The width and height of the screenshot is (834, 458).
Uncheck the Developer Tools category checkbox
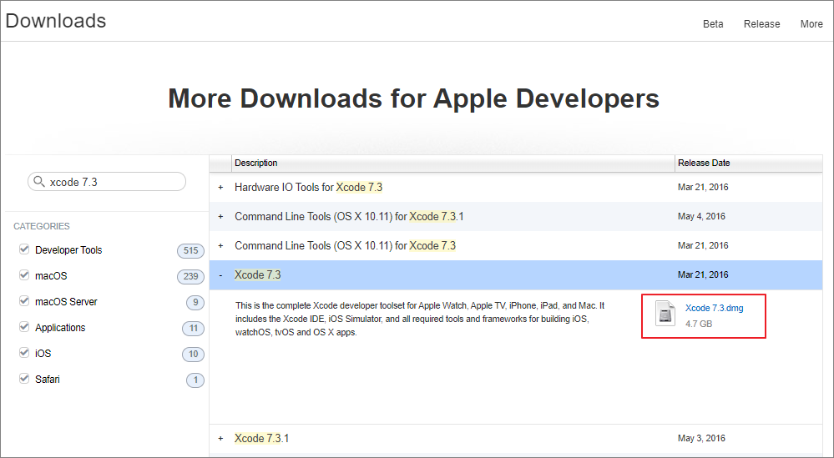pyautogui.click(x=24, y=249)
